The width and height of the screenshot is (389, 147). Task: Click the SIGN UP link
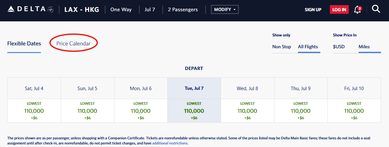click(x=313, y=10)
